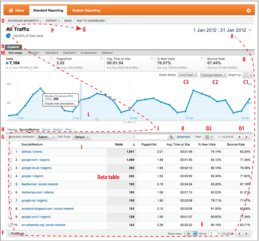Check the box for google.com / organic row
The image size is (259, 241).
[11, 160]
